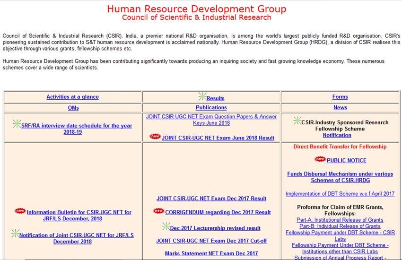
Task: Click the red new badge beside Information Bulletin
Action: click(x=20, y=211)
